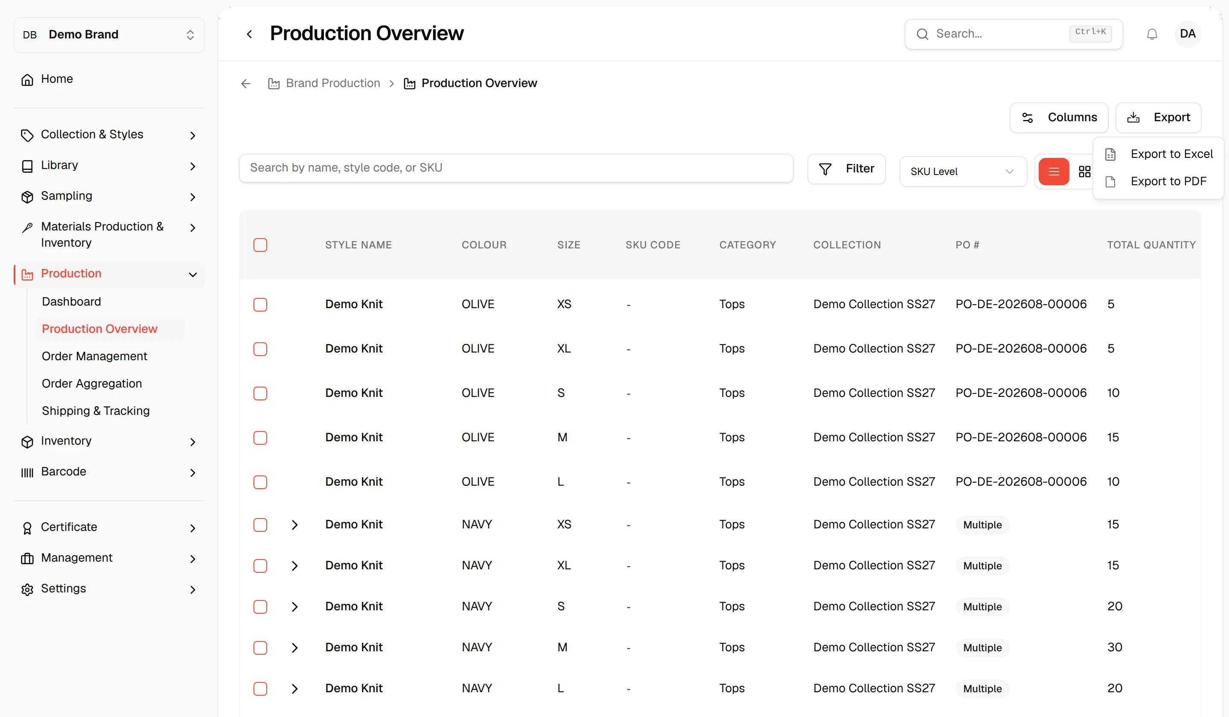Image resolution: width=1229 pixels, height=717 pixels.
Task: Click the Collection & Styles tag icon
Action: [x=27, y=135]
